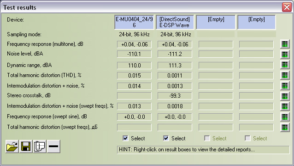This screenshot has height=166, width=294.
Task: Click the 0.014 intermodulation value
Action: pyautogui.click(x=134, y=86)
